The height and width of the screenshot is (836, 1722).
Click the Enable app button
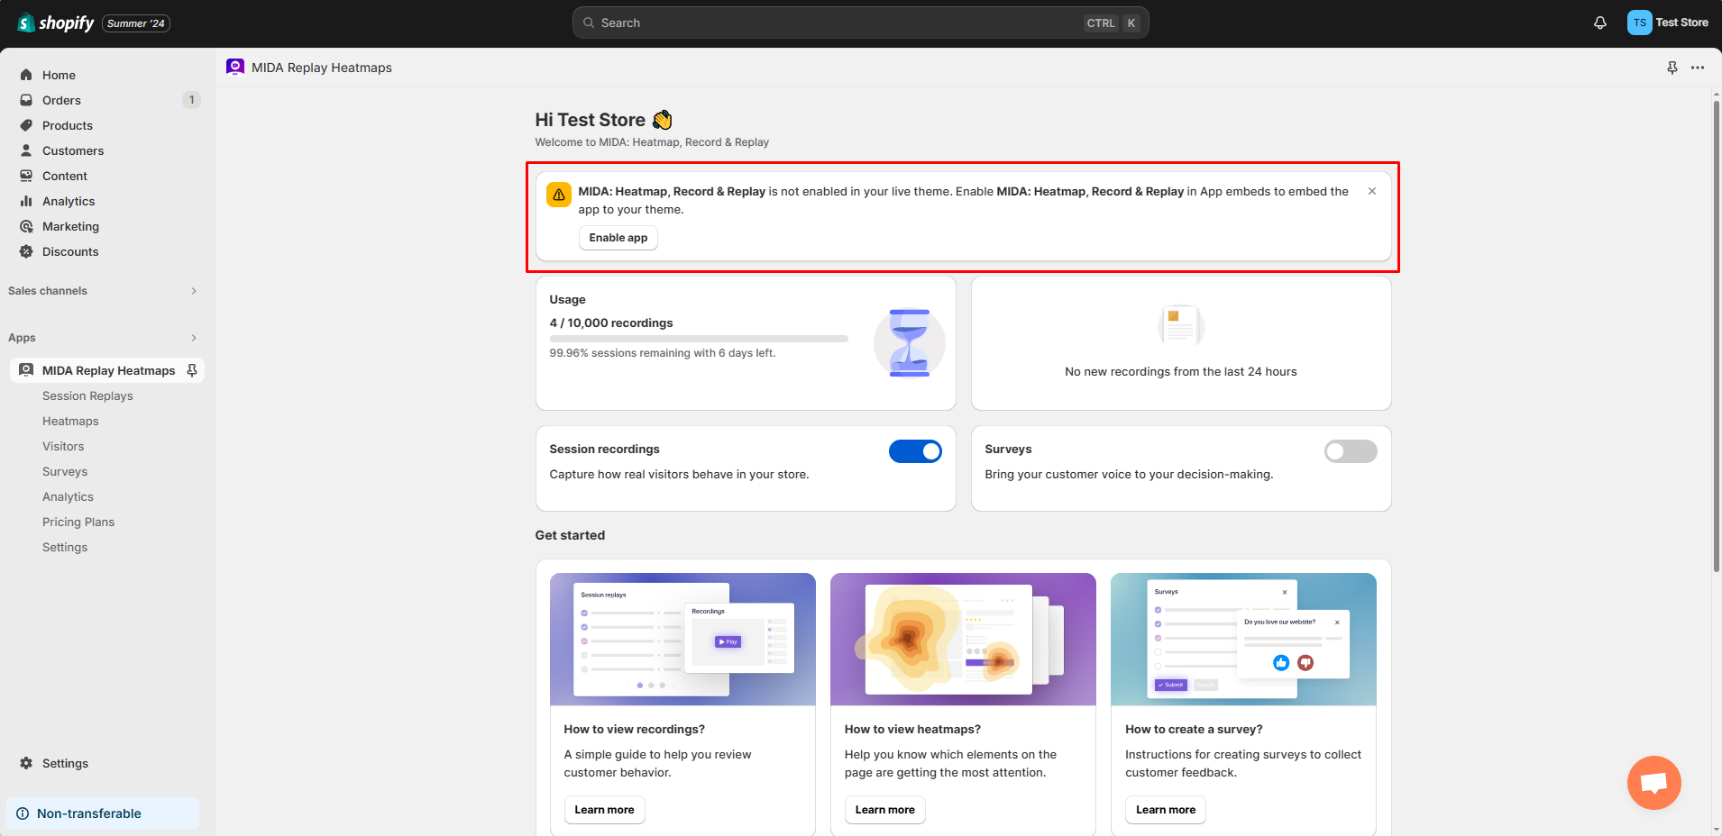pyautogui.click(x=618, y=238)
